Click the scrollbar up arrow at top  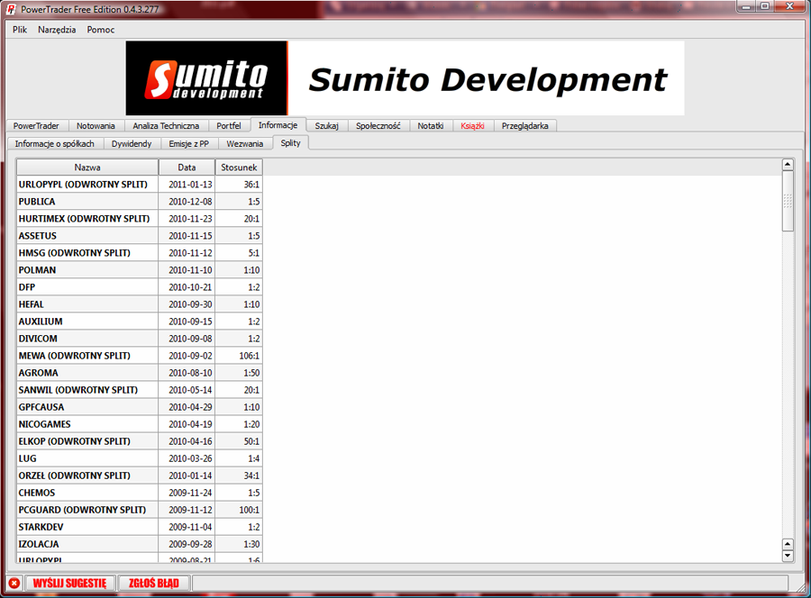tap(788, 165)
